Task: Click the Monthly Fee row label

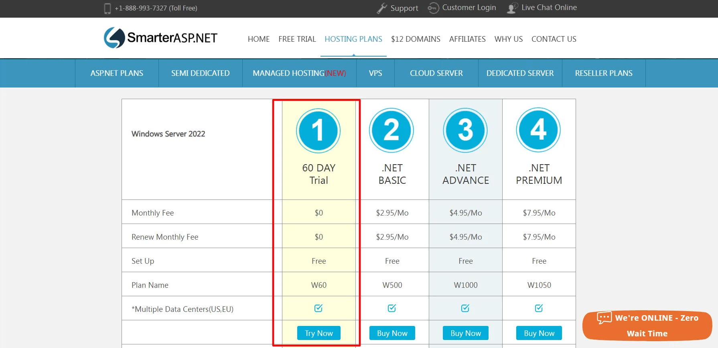Action: 152,213
